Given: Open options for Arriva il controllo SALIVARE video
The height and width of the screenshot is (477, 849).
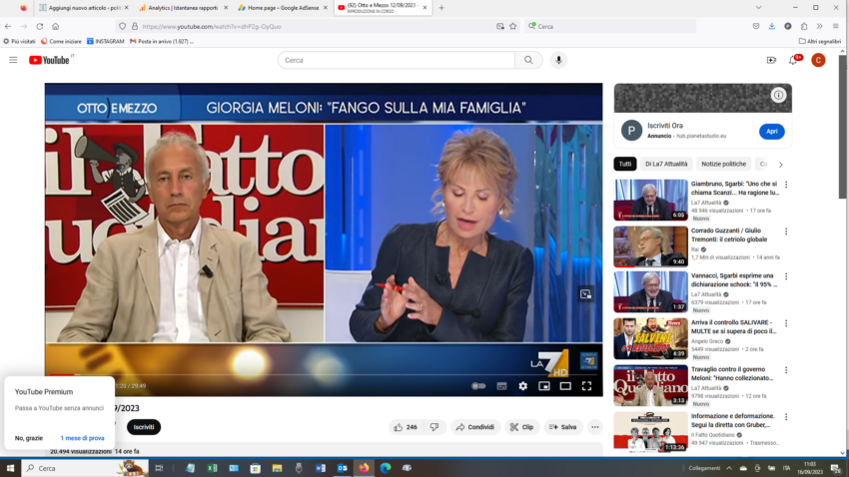Looking at the screenshot, I should [x=786, y=323].
